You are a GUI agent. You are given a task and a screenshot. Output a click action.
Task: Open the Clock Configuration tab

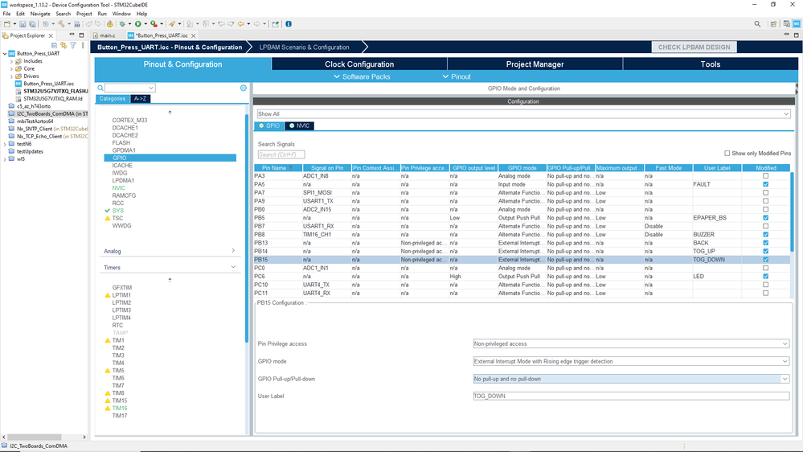[359, 64]
